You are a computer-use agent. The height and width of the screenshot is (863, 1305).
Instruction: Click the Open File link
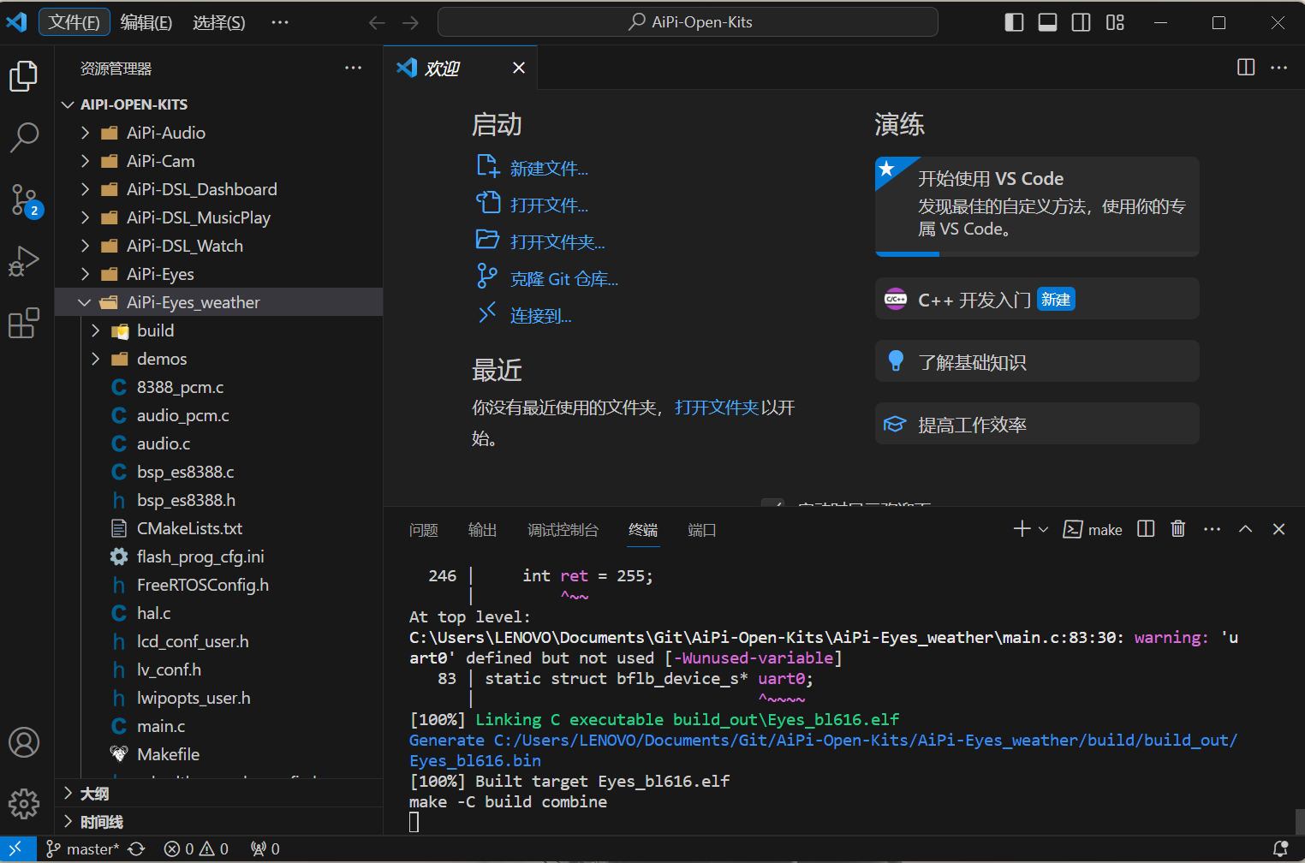533,205
